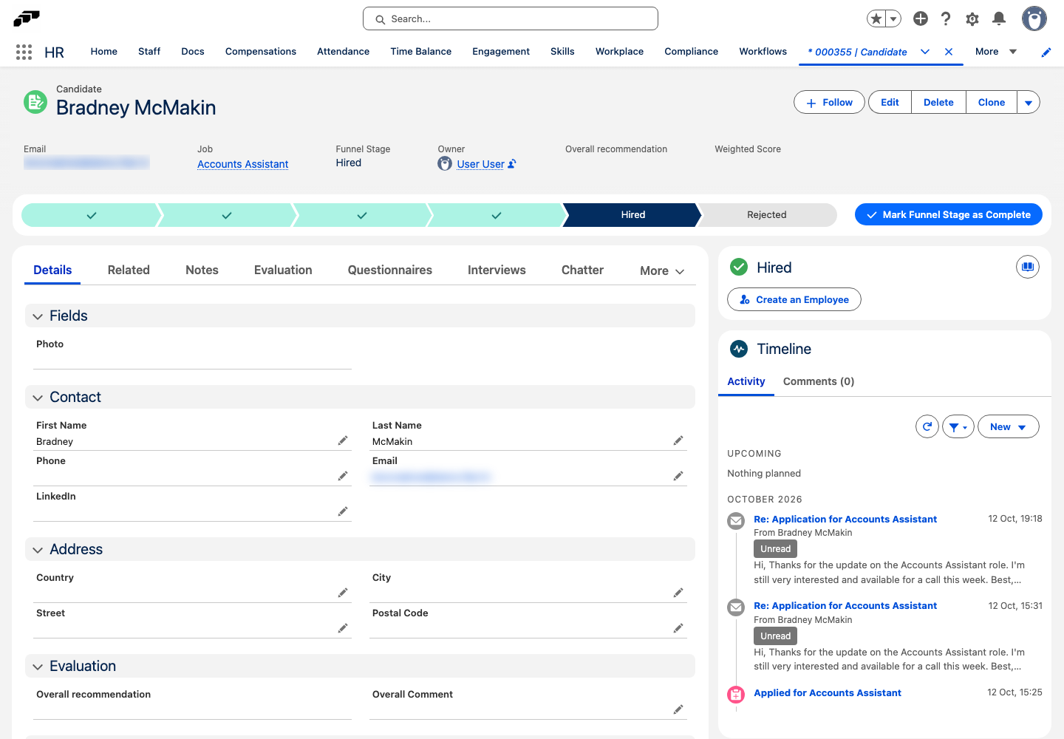Click the Create an Employee button

(x=794, y=299)
